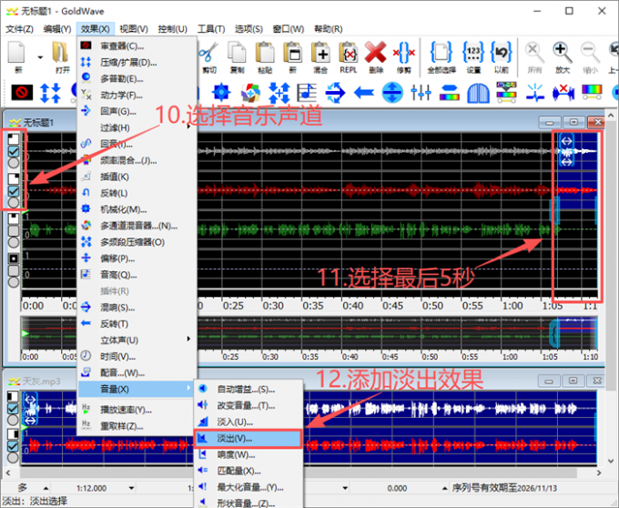619x508 pixels.
Task: Choose 回声(G)... echo effect entry
Action: pyautogui.click(x=137, y=111)
